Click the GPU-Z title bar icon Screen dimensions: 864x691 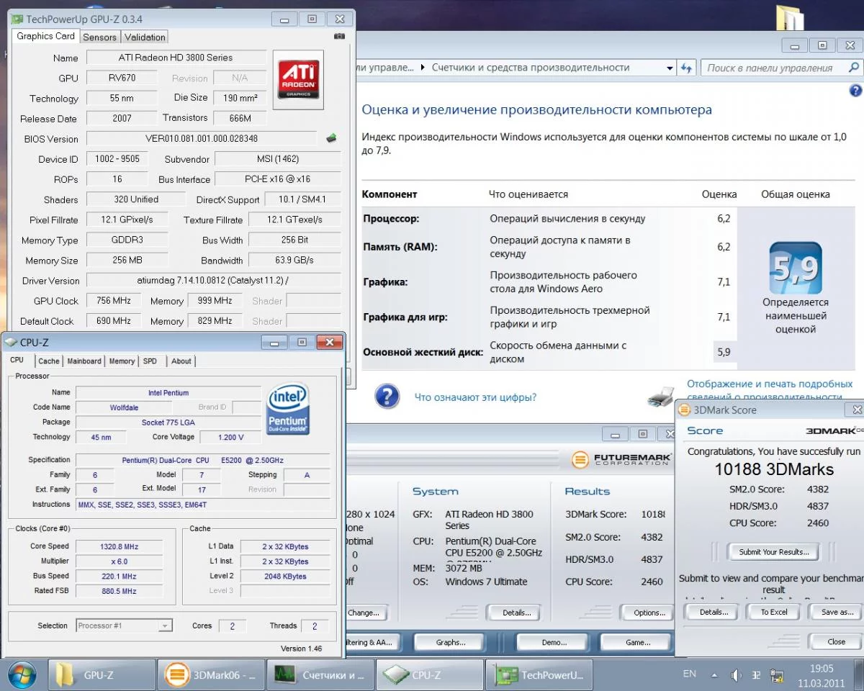tap(16, 19)
